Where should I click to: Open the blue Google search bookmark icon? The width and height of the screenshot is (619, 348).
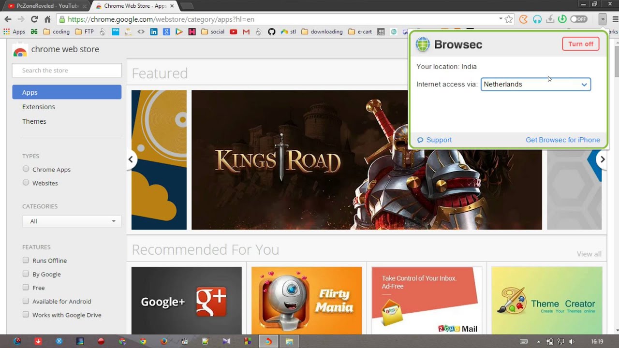coord(166,32)
